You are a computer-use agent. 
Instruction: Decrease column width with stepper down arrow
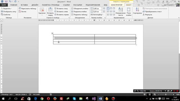102,12
